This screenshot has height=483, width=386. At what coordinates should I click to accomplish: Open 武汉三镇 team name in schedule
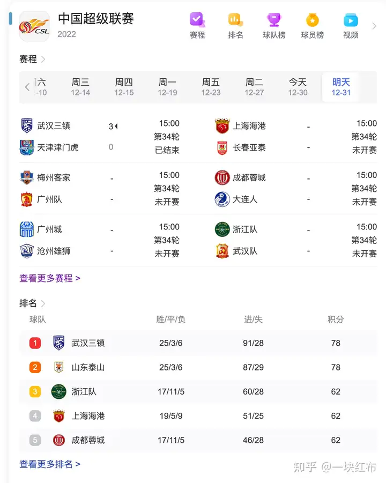point(54,125)
